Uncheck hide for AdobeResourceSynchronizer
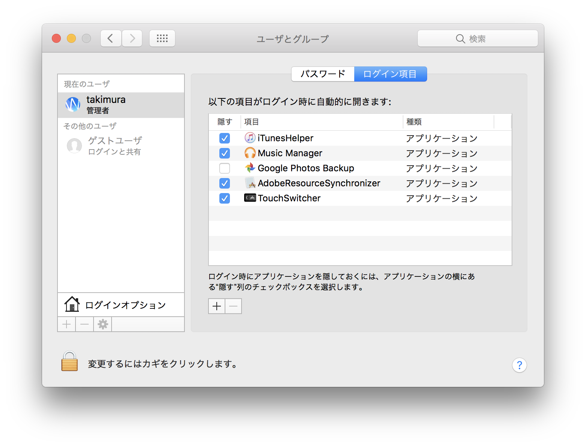This screenshot has width=586, height=447. click(x=225, y=183)
